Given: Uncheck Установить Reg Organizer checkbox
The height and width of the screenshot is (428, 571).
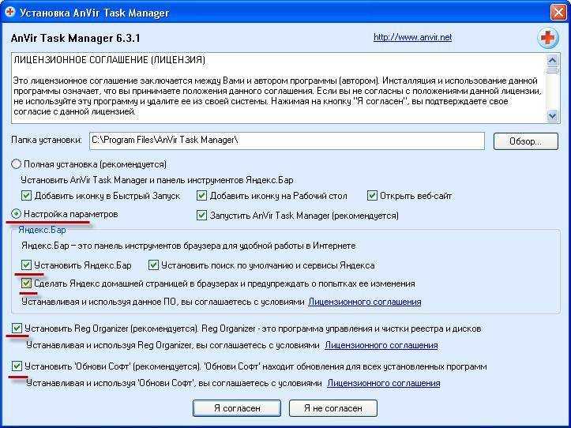Looking at the screenshot, I should tap(17, 329).
